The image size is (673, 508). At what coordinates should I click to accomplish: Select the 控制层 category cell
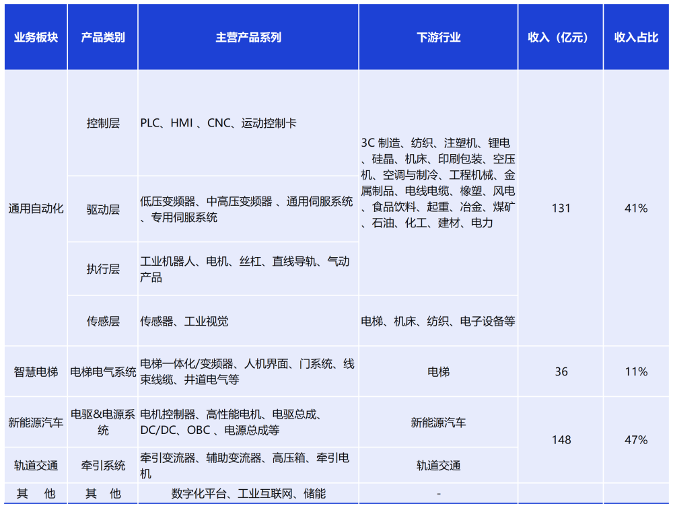(102, 124)
